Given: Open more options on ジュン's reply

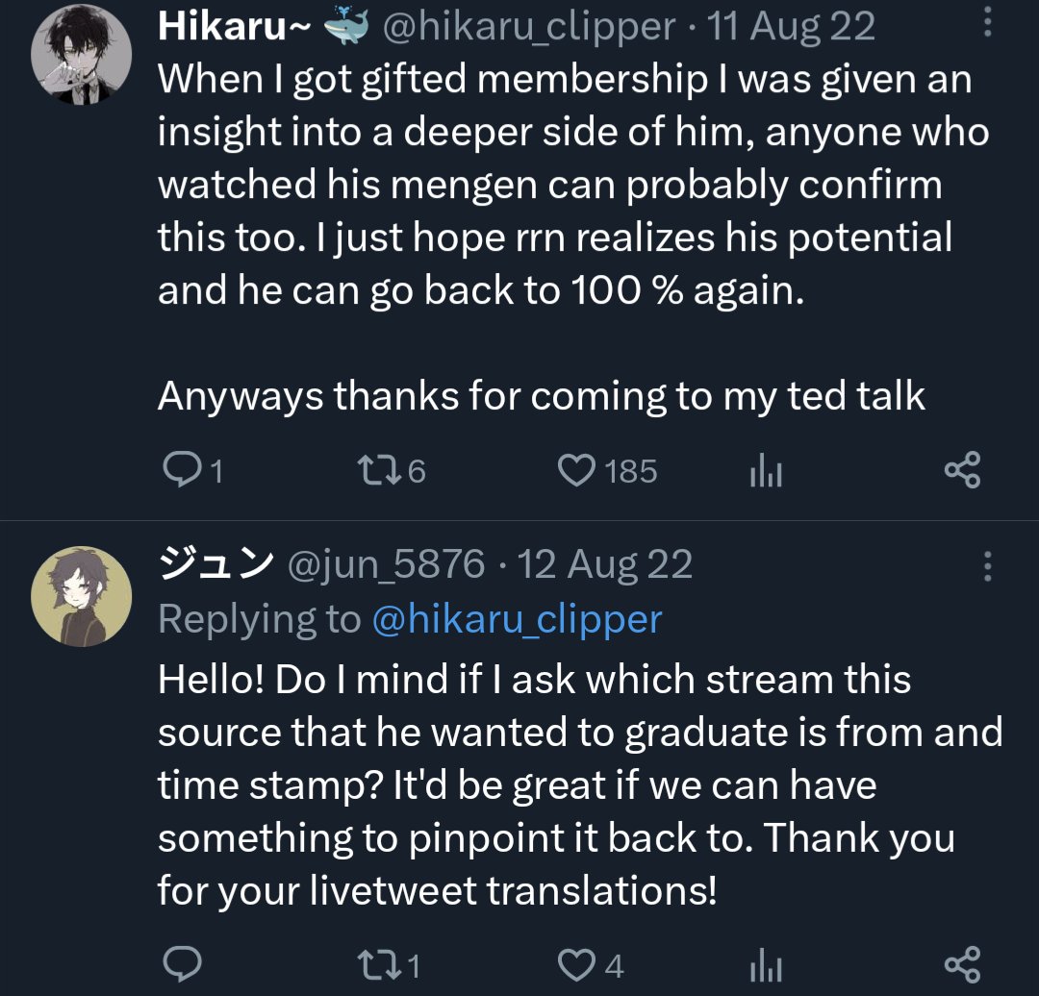Looking at the screenshot, I should [x=986, y=567].
